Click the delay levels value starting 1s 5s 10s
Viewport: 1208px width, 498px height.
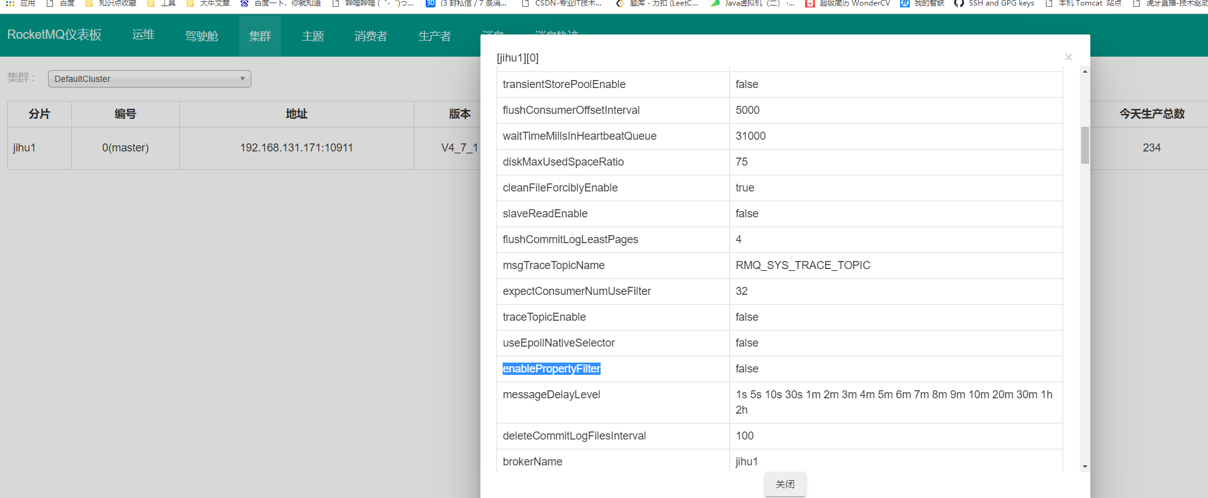(x=894, y=402)
